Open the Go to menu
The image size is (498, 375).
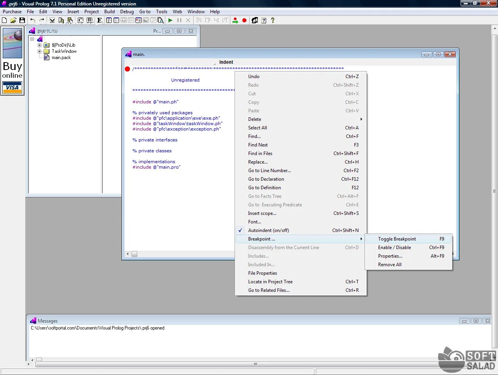coord(145,12)
